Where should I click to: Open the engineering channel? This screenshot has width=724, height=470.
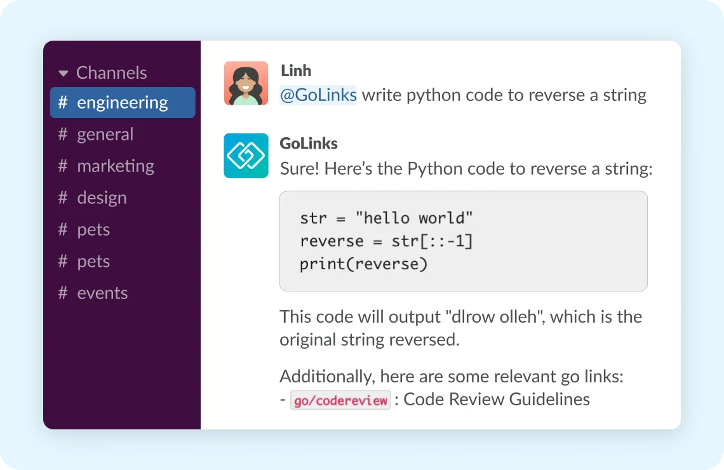(123, 102)
